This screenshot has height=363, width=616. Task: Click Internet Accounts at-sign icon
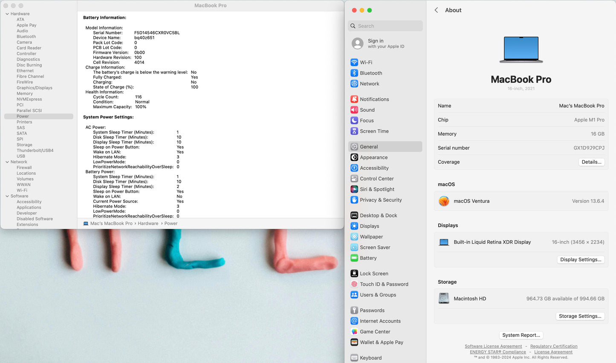click(x=354, y=321)
